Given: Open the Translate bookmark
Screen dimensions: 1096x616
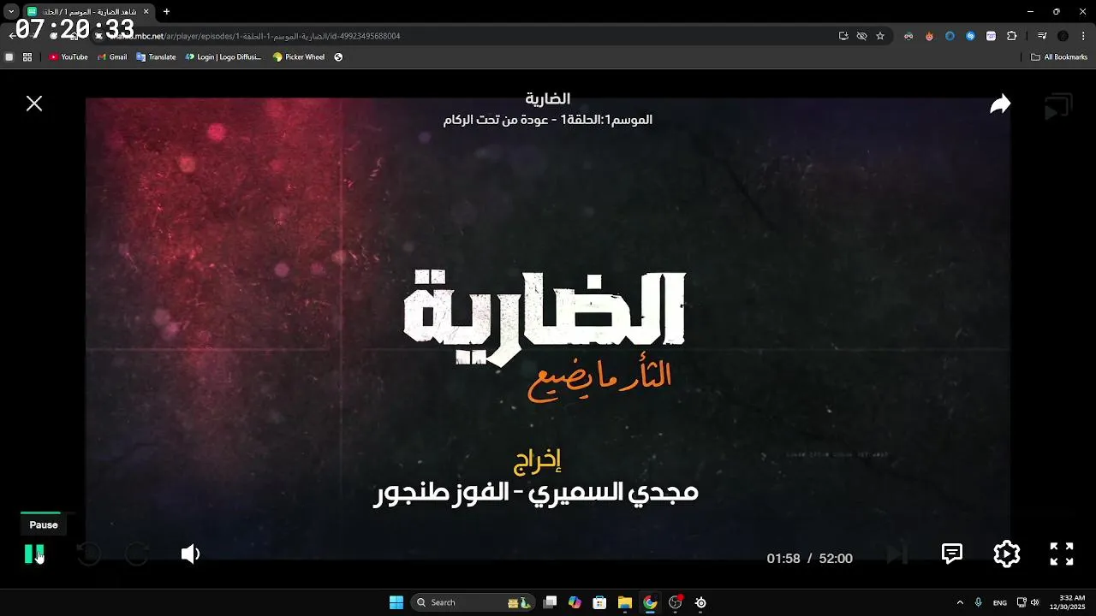Looking at the screenshot, I should 156,57.
